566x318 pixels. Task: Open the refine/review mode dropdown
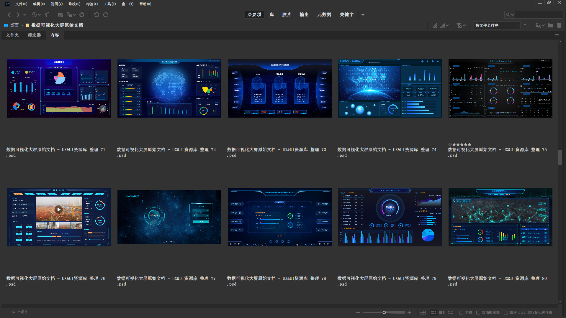tap(71, 15)
